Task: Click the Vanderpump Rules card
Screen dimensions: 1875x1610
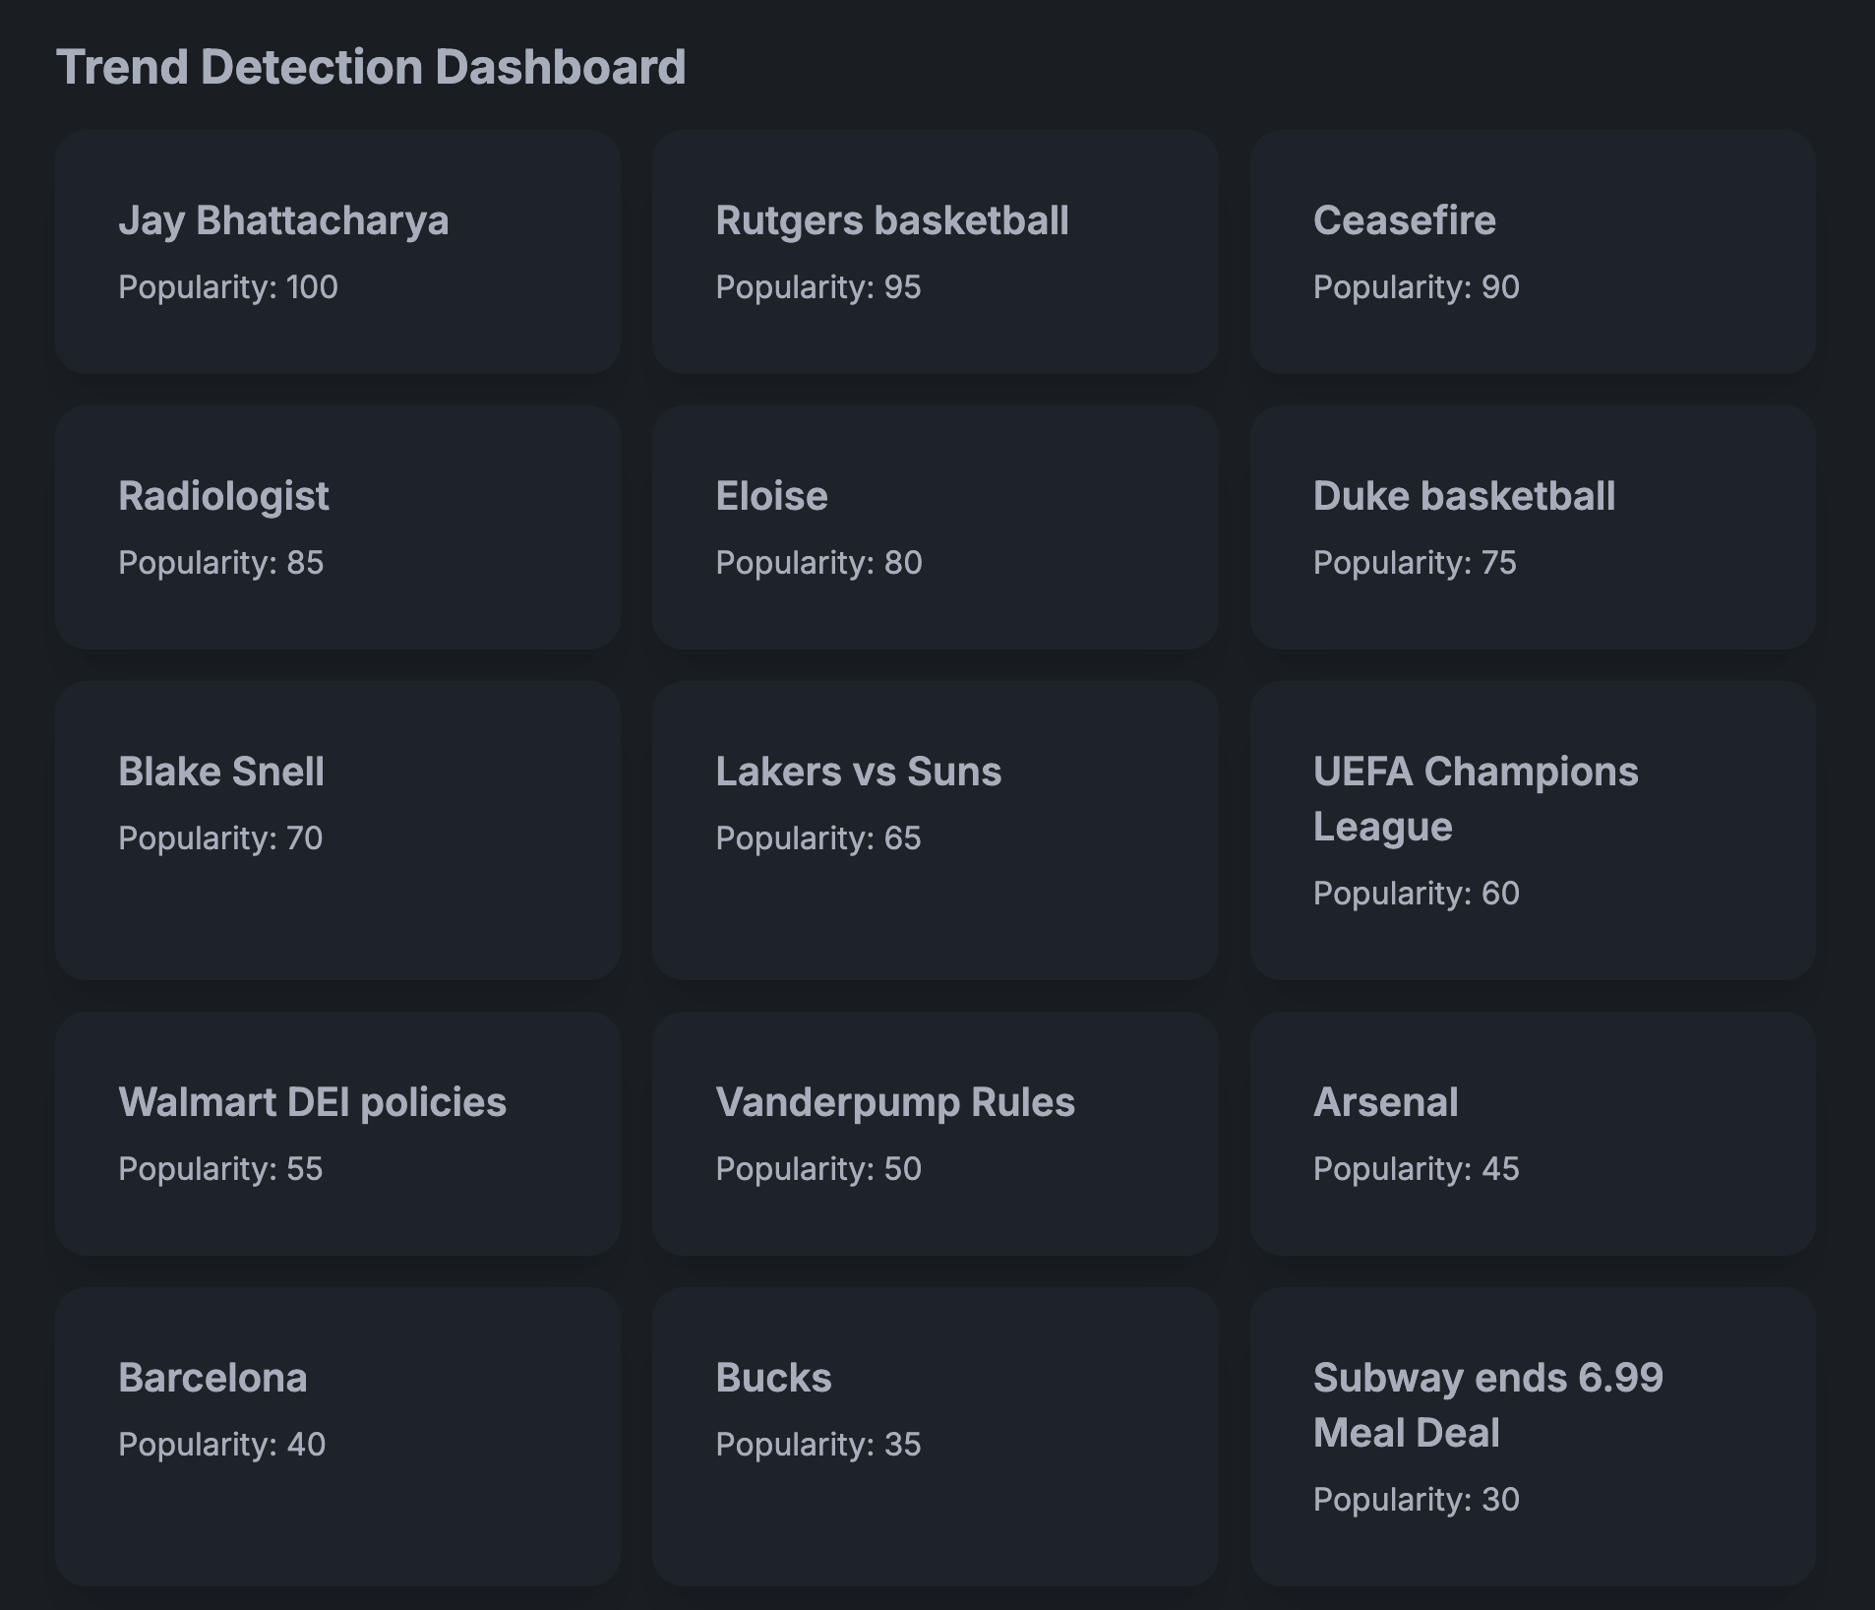Action: pyautogui.click(x=935, y=1134)
